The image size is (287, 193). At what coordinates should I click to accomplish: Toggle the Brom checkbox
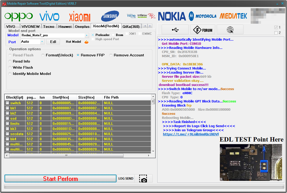(113, 35)
